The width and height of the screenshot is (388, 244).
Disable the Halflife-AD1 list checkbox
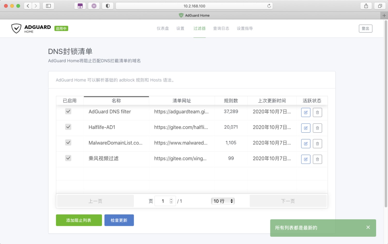pos(68,127)
